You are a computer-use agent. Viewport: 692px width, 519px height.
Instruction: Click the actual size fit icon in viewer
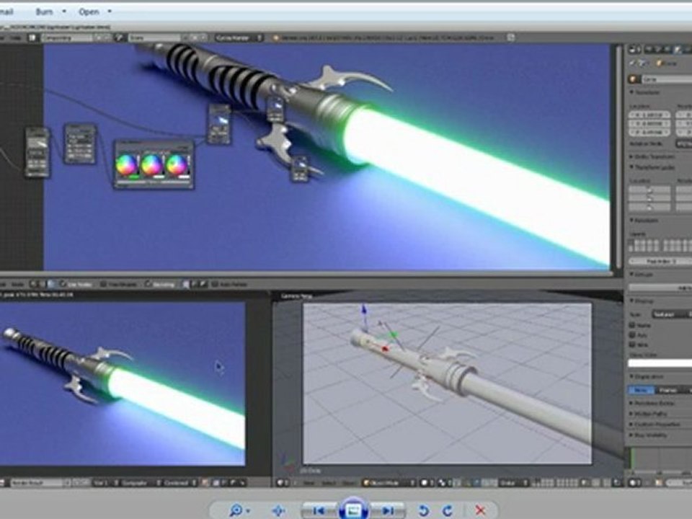(x=278, y=510)
